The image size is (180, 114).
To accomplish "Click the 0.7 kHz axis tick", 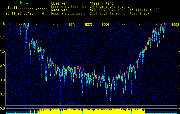I will (3, 94).
